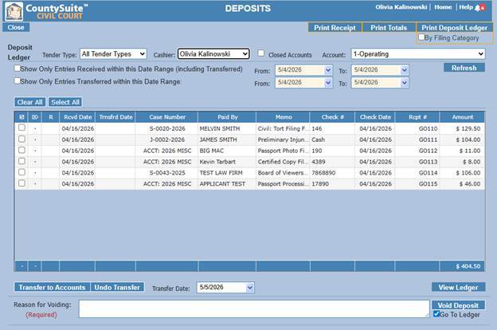This screenshot has height=330, width=497.
Task: Select the checkbox for Kevin Tarbart row
Action: (x=22, y=161)
